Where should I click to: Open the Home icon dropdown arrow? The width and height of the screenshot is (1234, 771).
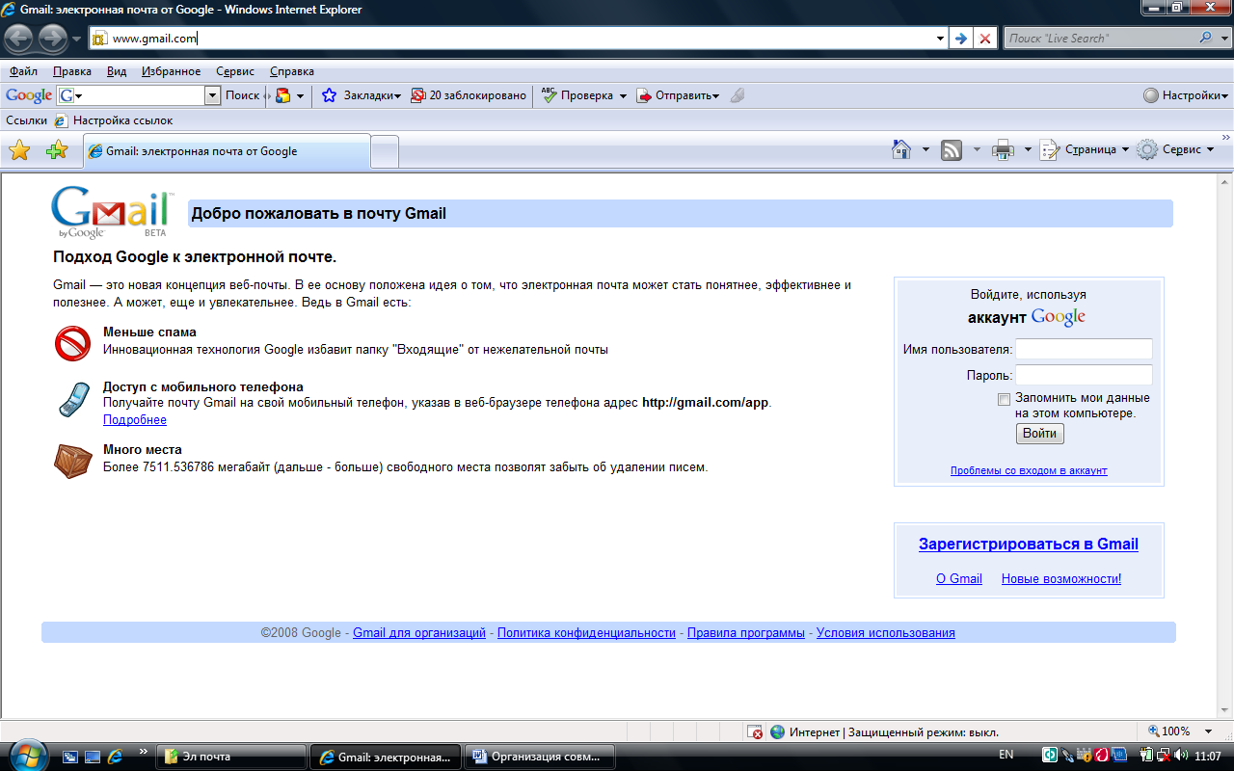(925, 150)
